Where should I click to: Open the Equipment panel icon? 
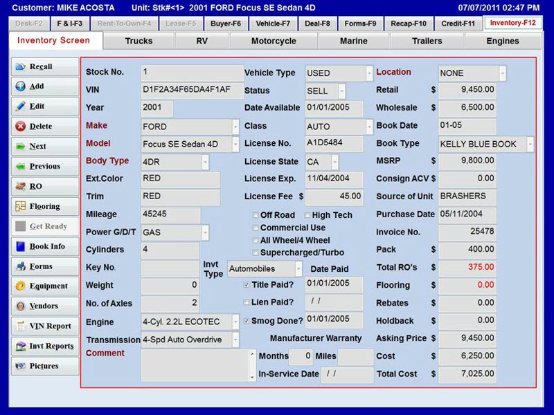43,286
